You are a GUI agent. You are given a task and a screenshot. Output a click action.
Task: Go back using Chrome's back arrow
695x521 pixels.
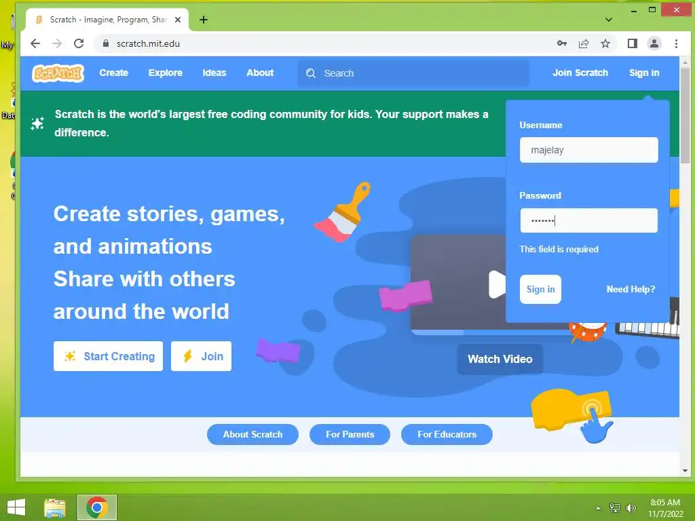pos(35,43)
